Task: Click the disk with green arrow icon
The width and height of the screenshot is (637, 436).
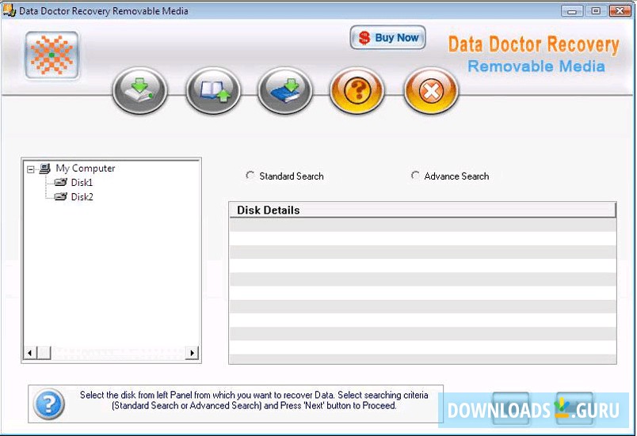Action: (139, 90)
